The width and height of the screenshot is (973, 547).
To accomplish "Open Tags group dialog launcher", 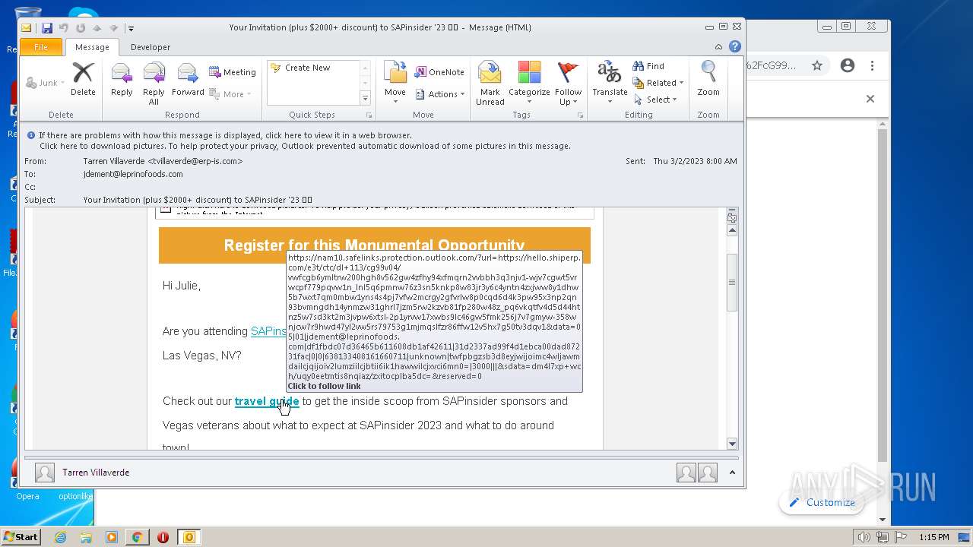I will [581, 115].
